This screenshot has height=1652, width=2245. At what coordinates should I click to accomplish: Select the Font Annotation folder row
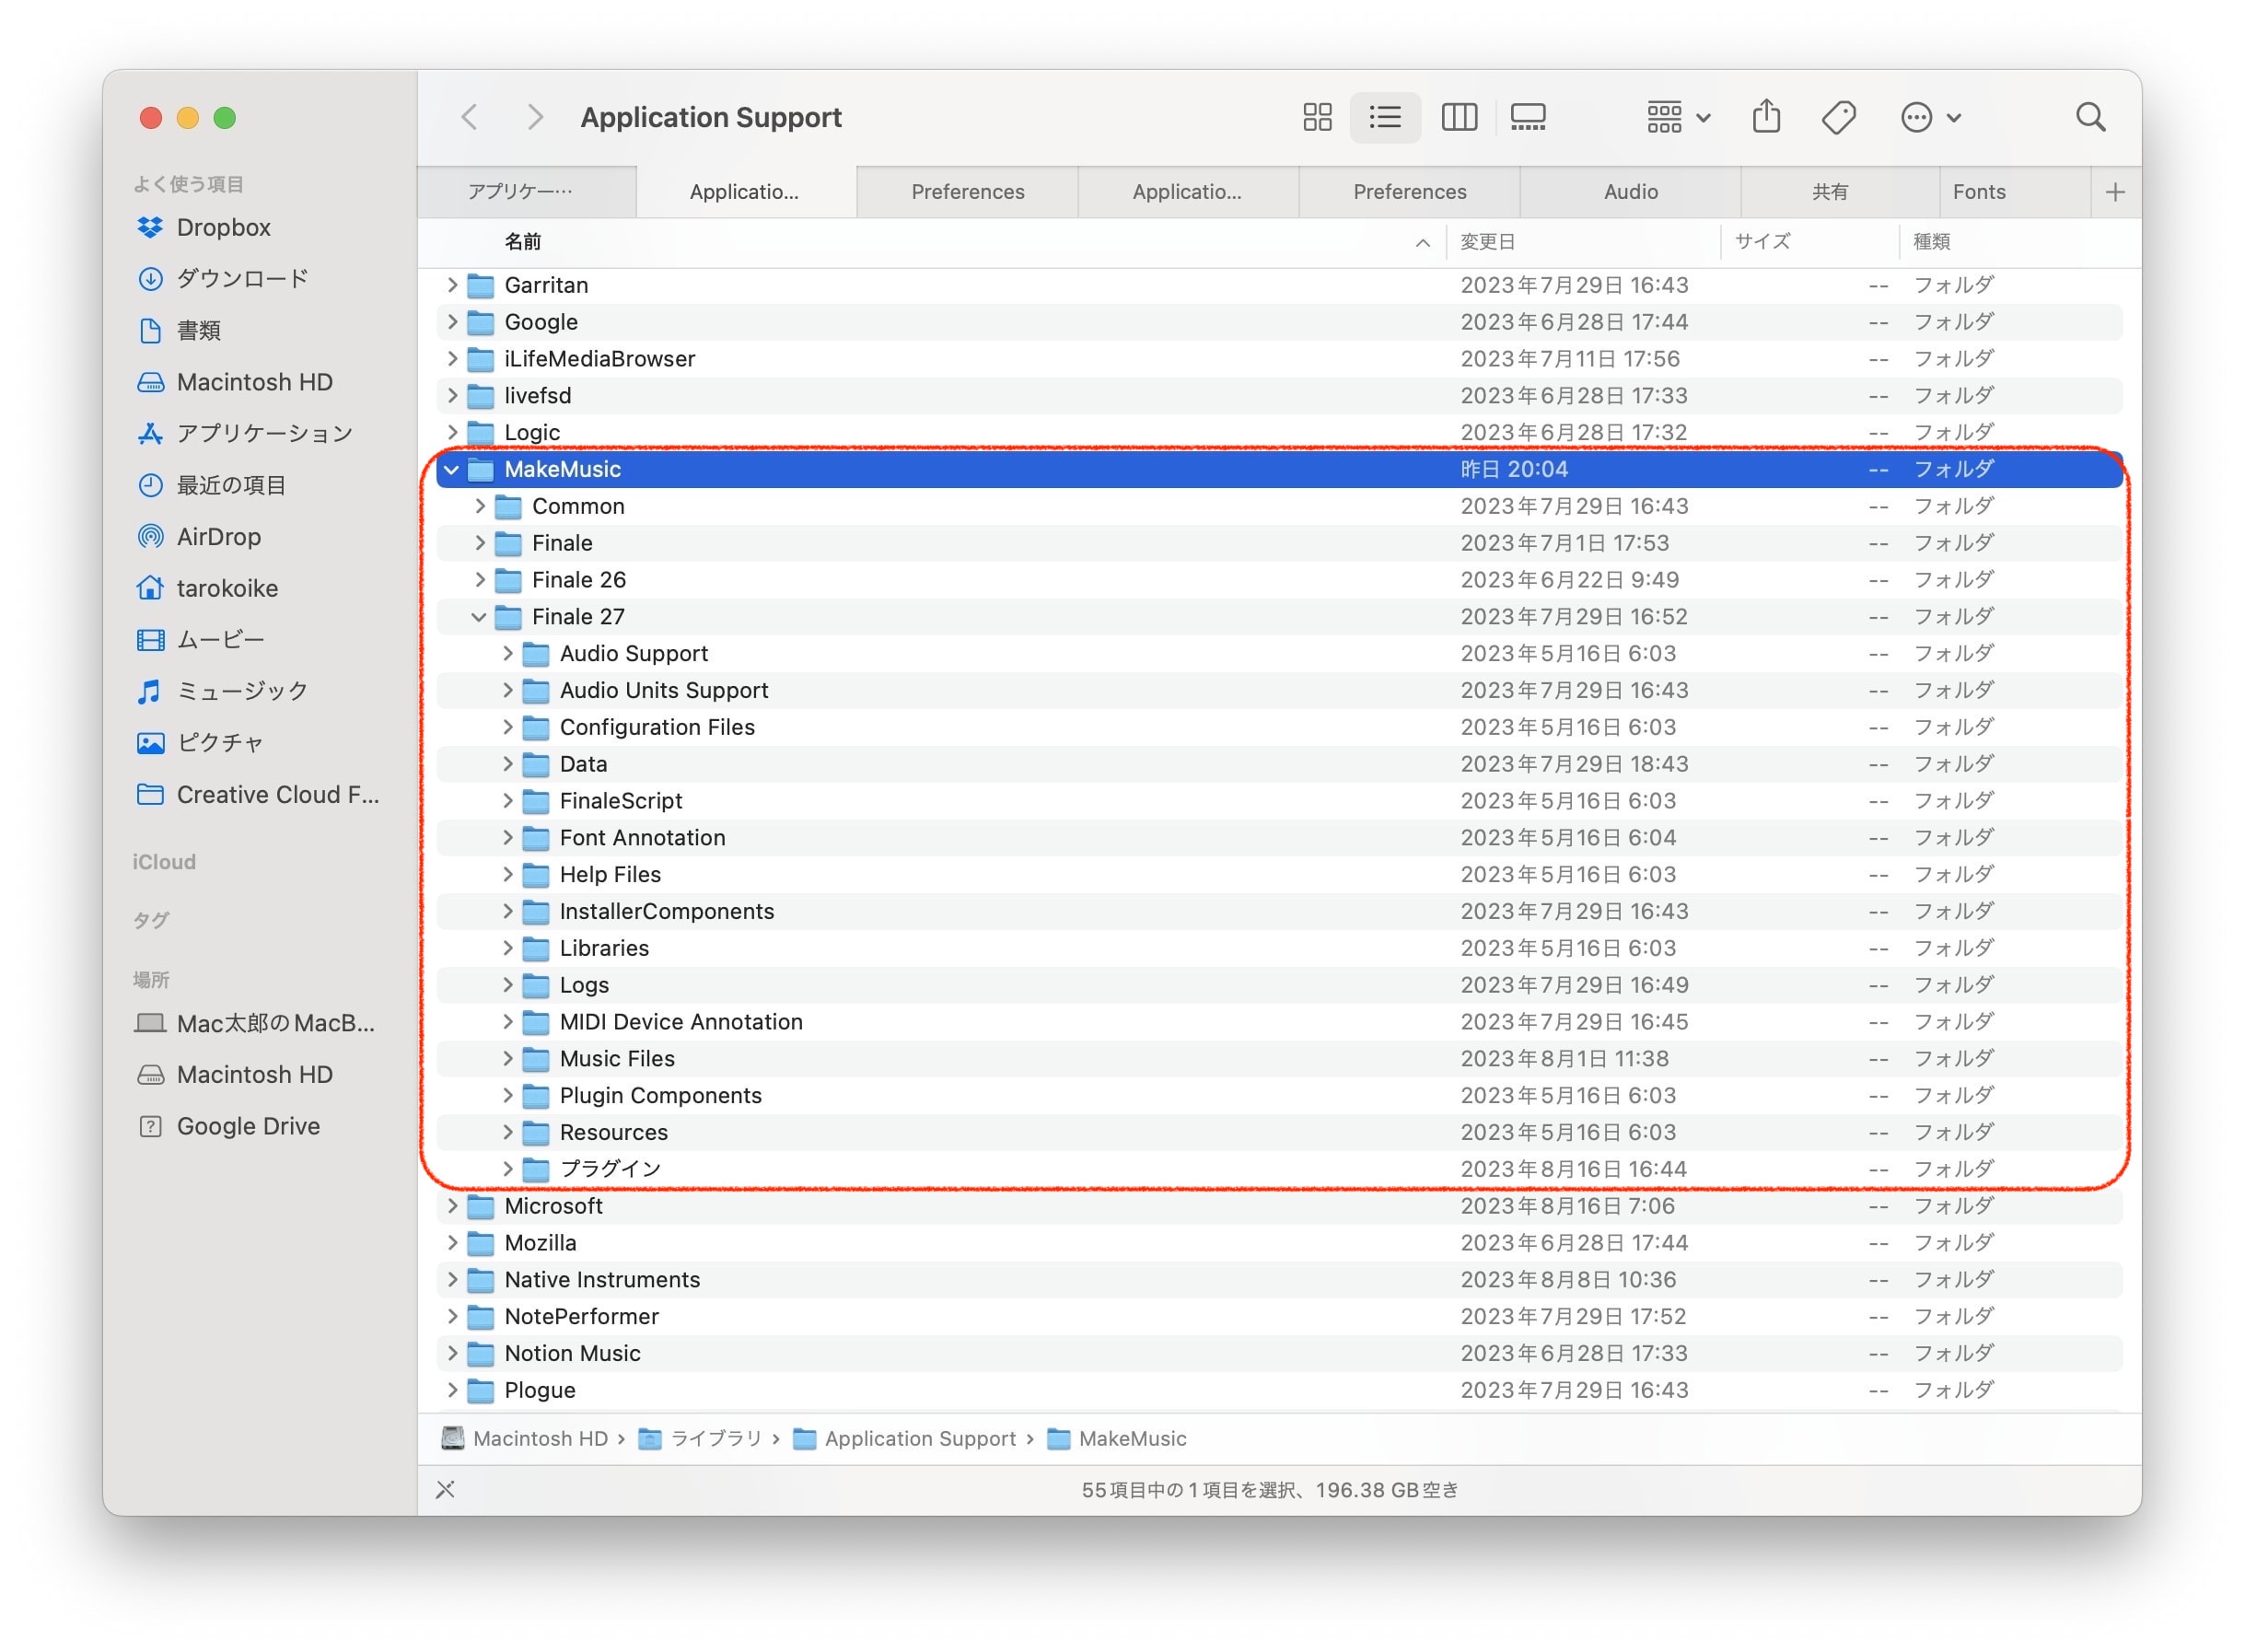tap(1279, 838)
